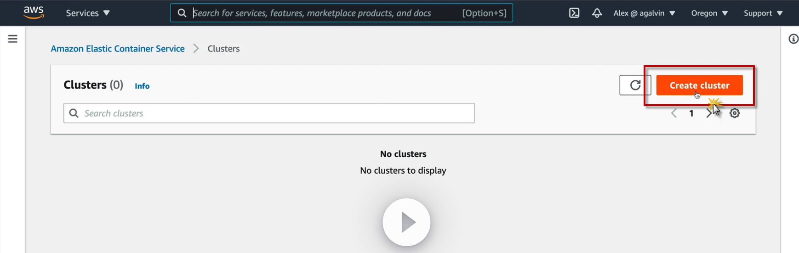799x253 pixels.
Task: Select page 1 in pagination
Action: tap(691, 113)
